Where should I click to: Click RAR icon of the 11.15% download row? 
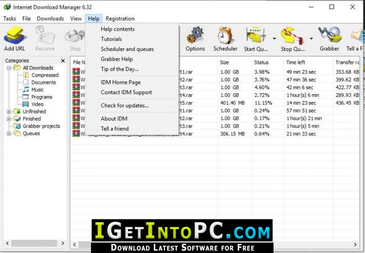coord(76,102)
